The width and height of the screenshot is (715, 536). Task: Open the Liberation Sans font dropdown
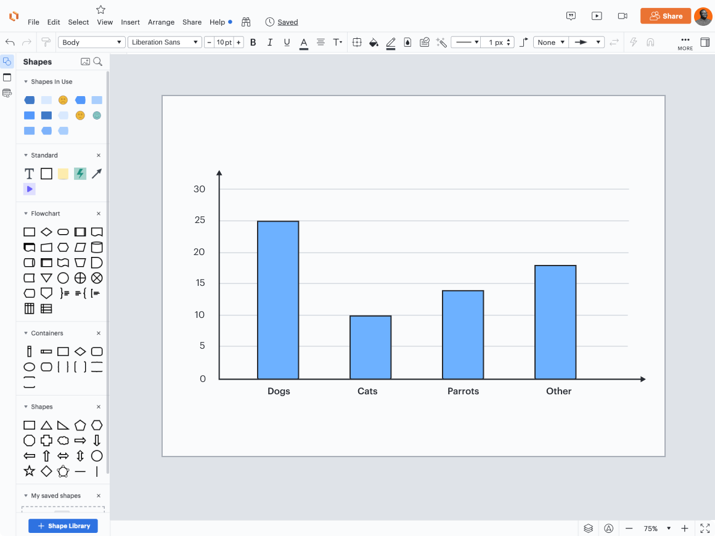[x=165, y=43]
